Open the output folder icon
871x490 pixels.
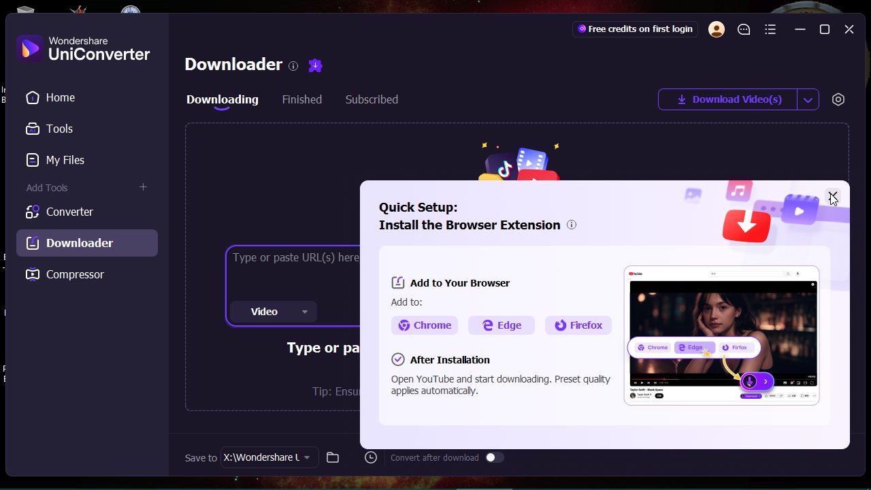click(x=333, y=457)
